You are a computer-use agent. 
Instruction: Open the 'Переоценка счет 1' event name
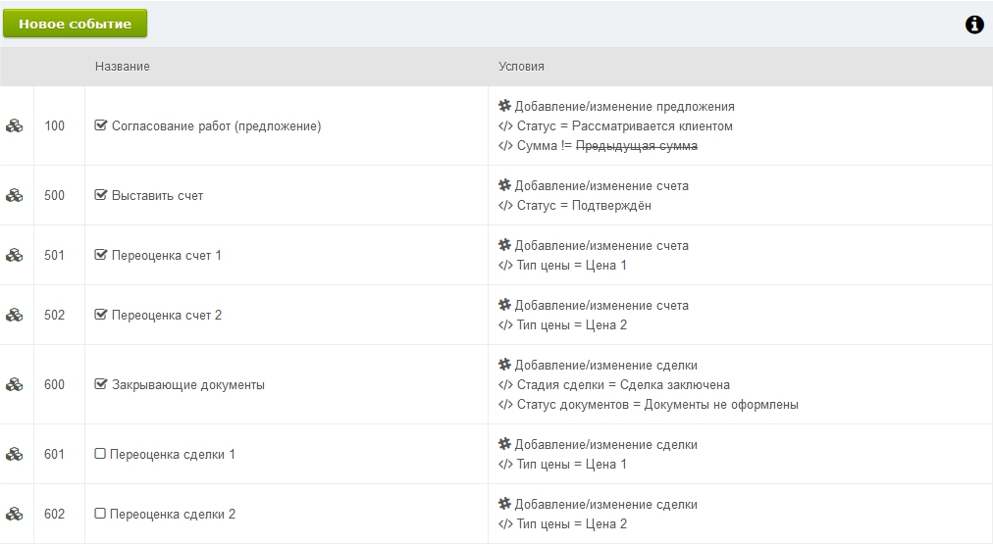point(167,255)
